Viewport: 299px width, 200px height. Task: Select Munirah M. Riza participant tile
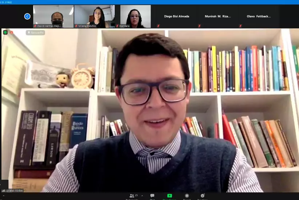(x=218, y=16)
